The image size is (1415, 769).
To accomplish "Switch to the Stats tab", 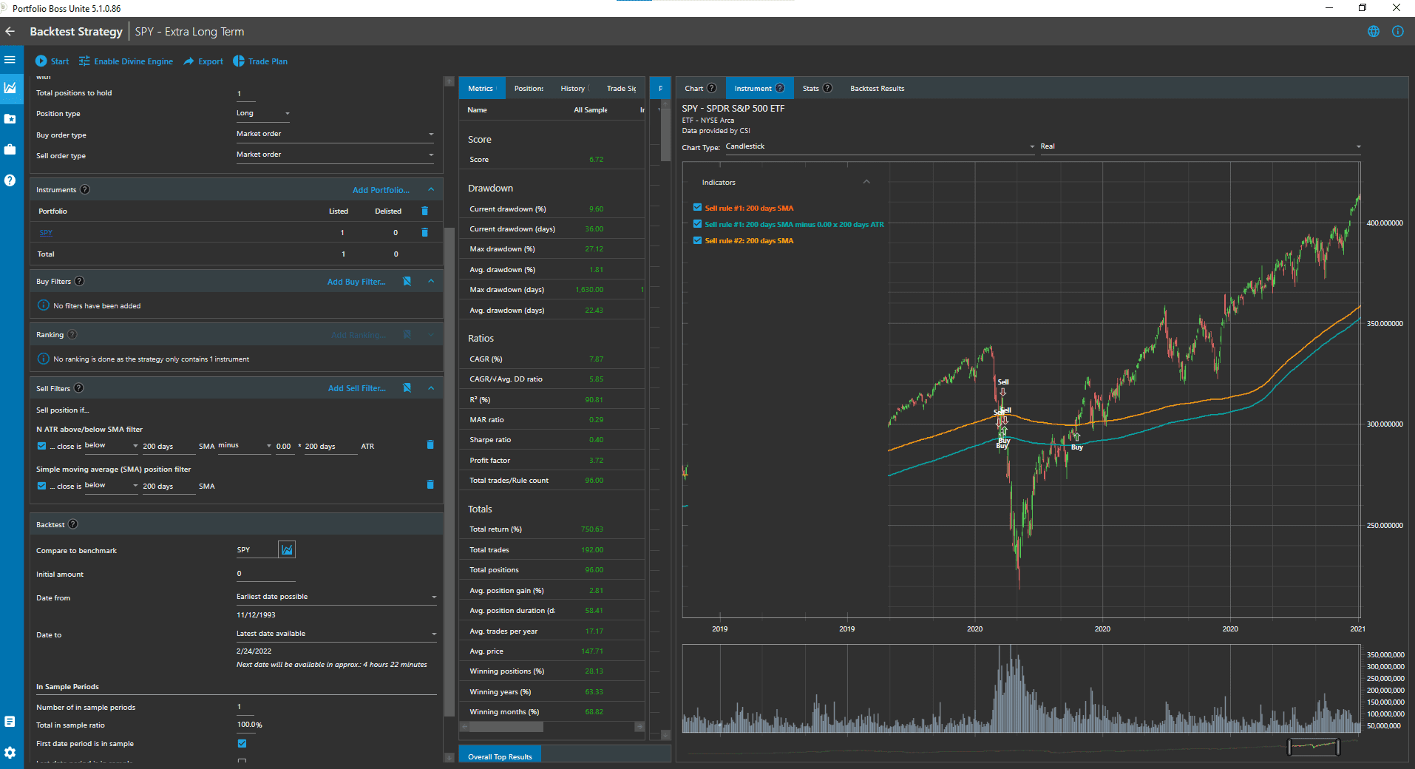I will pos(812,88).
